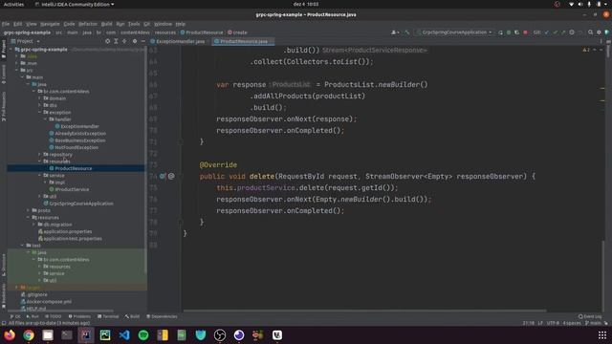Stop the running application with red square
Viewport: 612px width, 344px height.
(x=525, y=32)
